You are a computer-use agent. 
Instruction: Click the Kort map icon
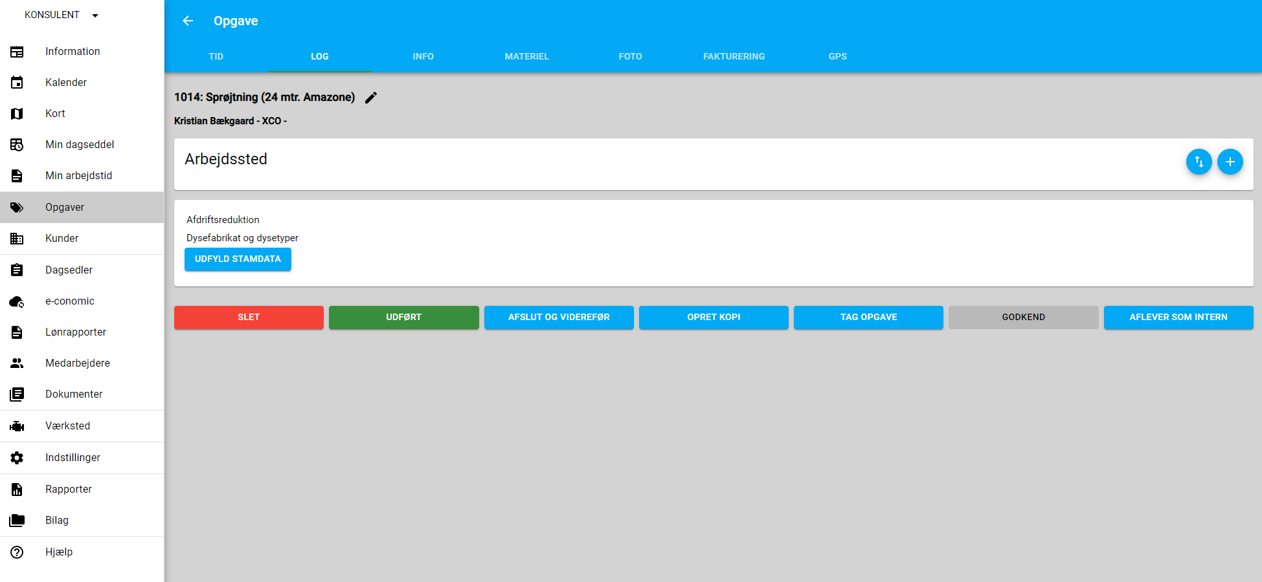point(17,114)
